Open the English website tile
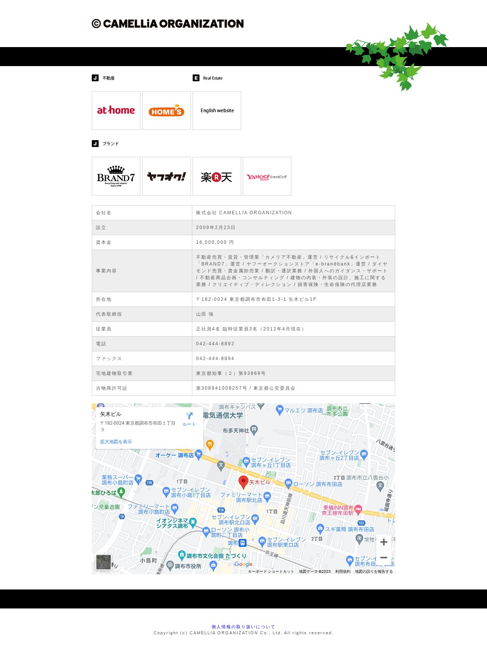This screenshot has width=487, height=651. coord(217,111)
